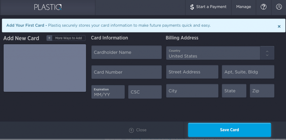Open the help question mark icon
The image size is (286, 140).
[x=263, y=7]
